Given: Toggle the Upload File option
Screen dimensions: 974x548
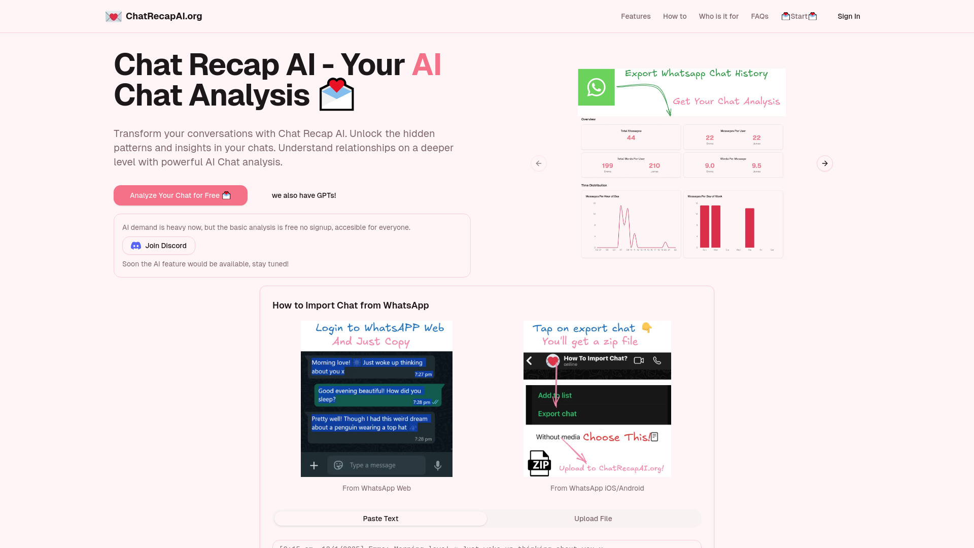Looking at the screenshot, I should point(593,518).
